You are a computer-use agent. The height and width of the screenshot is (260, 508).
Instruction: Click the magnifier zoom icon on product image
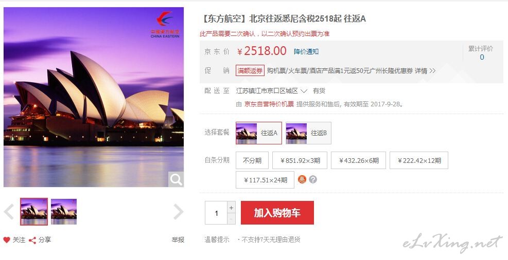click(x=176, y=179)
